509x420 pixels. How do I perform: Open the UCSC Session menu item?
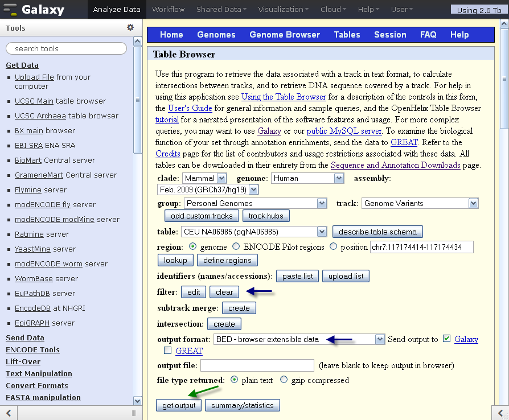[390, 35]
